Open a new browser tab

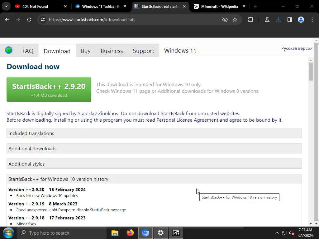[255, 6]
